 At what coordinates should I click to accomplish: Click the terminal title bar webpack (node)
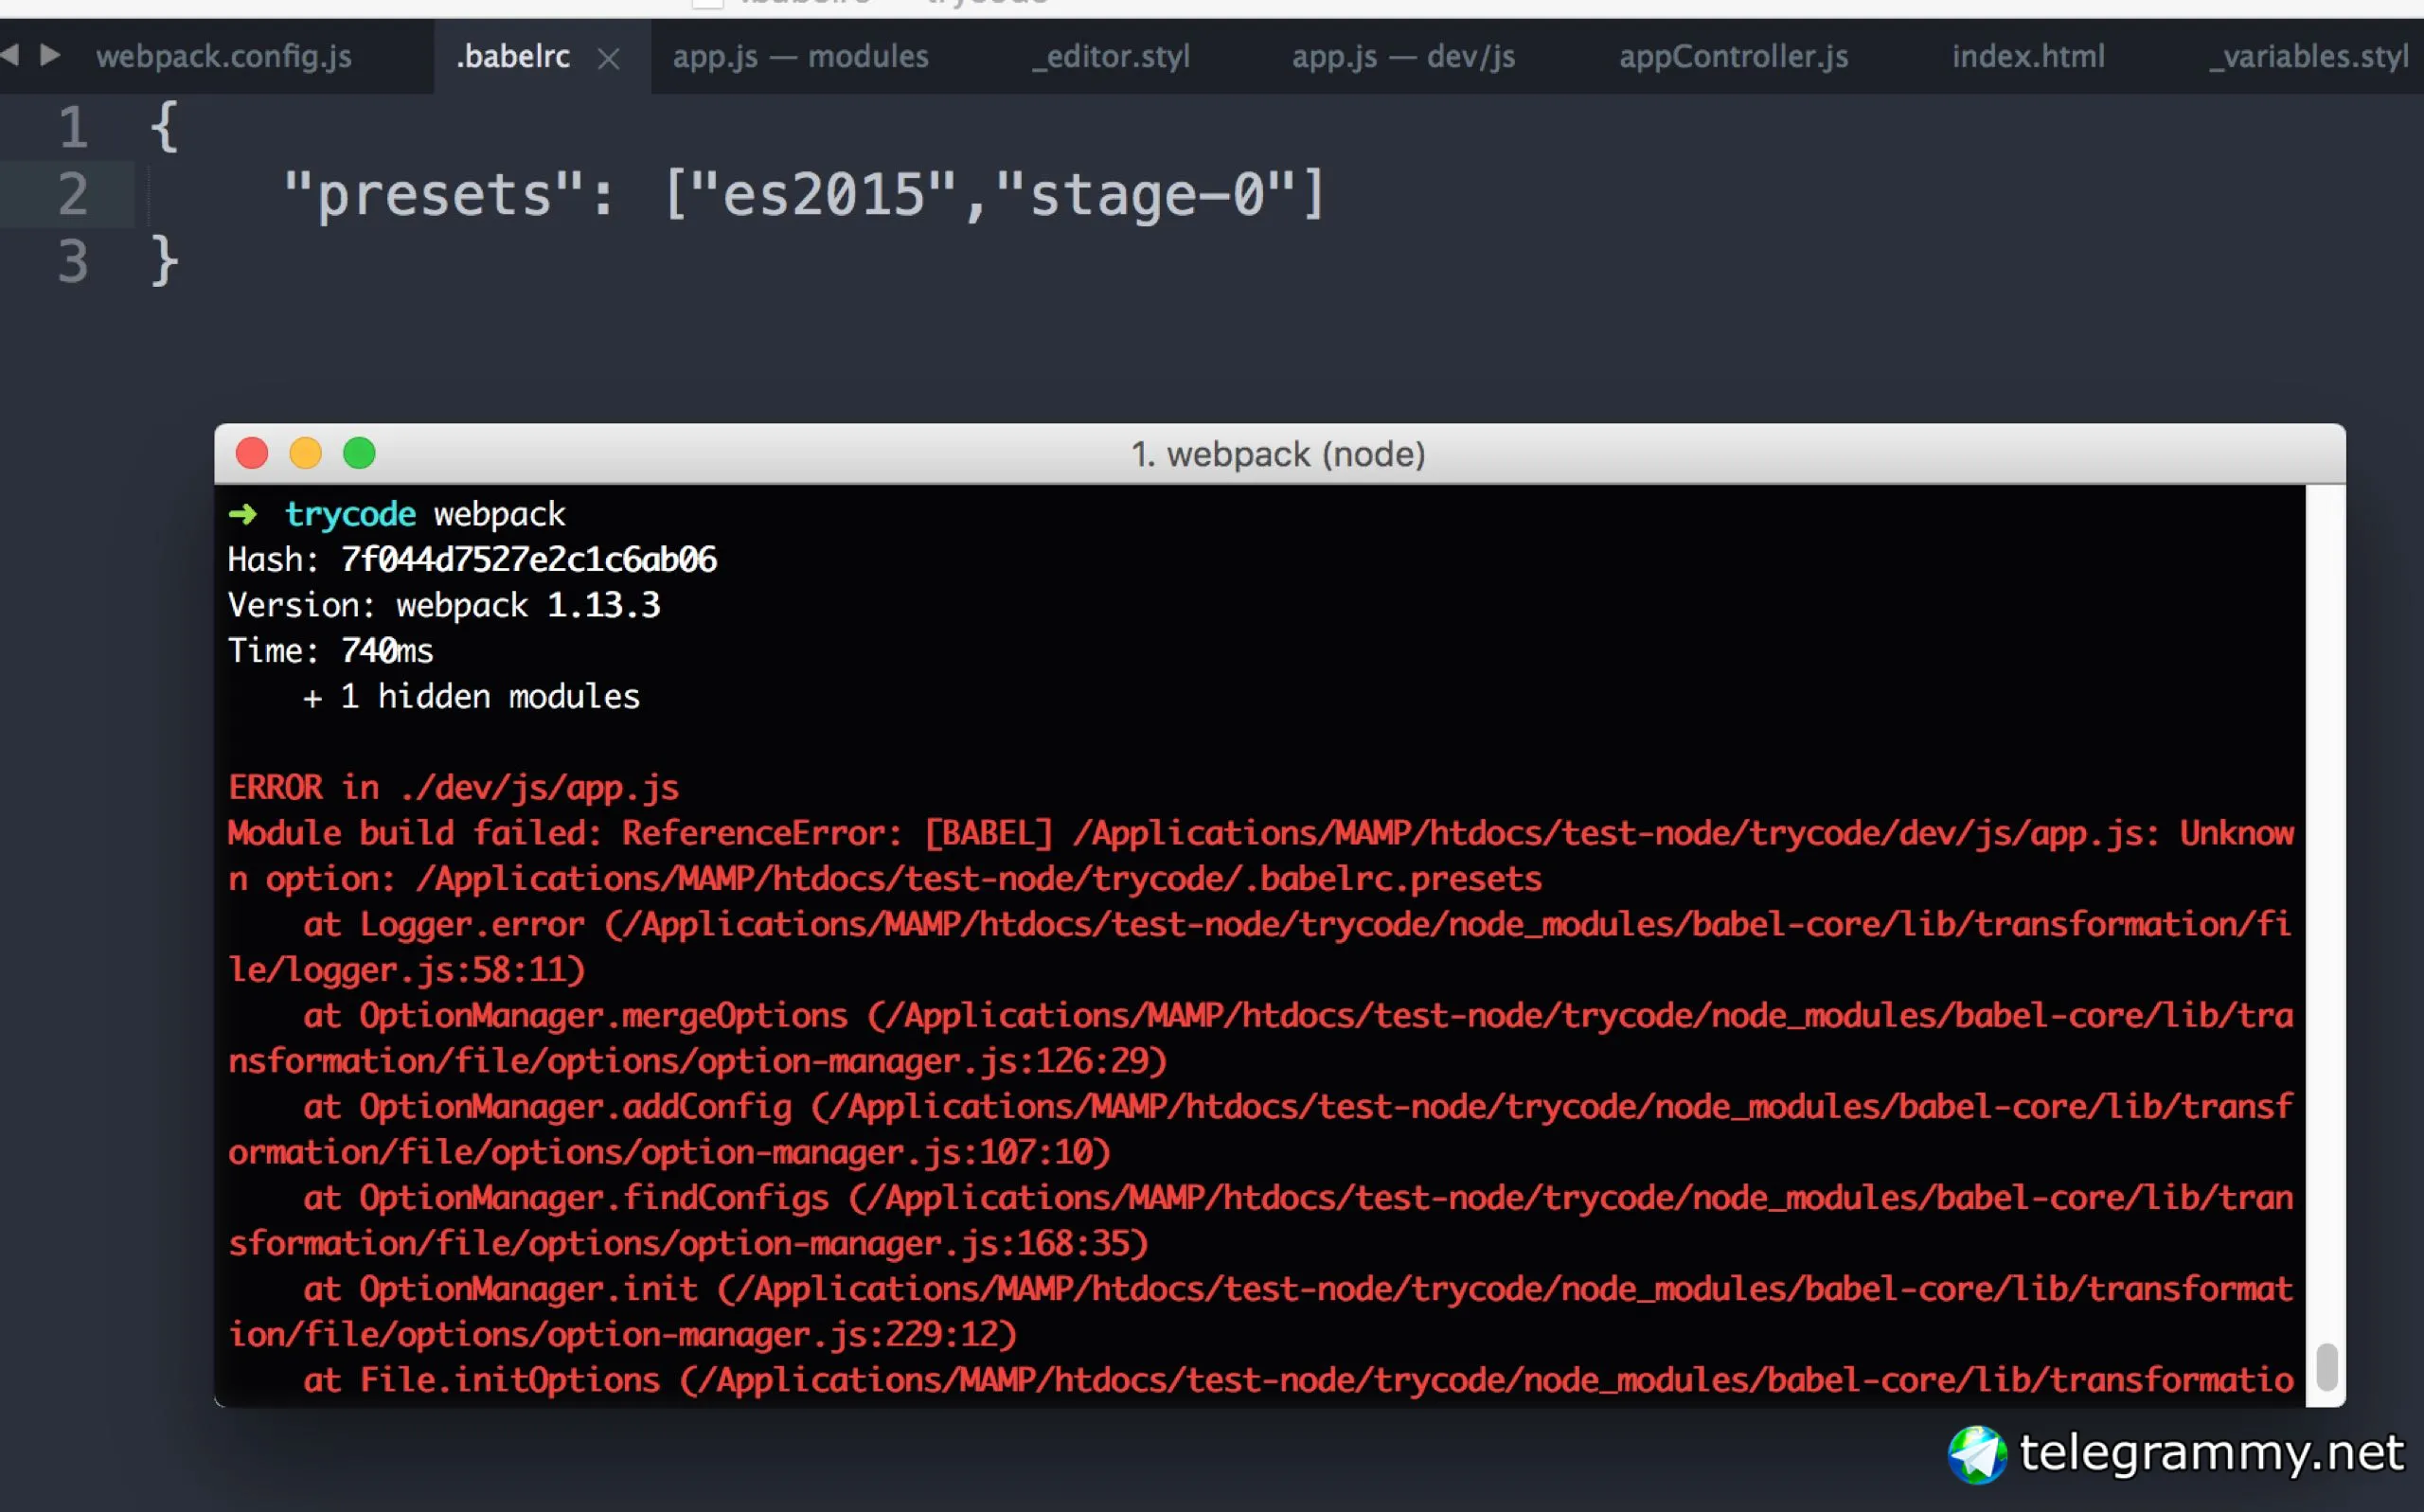point(1277,455)
